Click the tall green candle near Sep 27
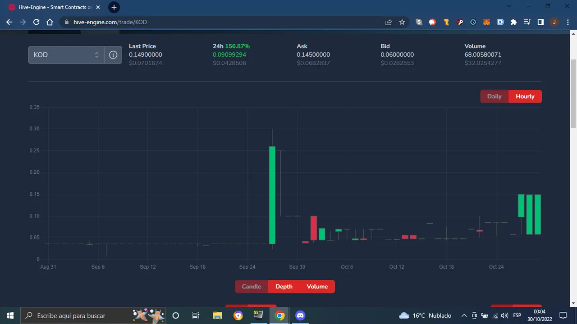577x324 pixels. [x=272, y=195]
